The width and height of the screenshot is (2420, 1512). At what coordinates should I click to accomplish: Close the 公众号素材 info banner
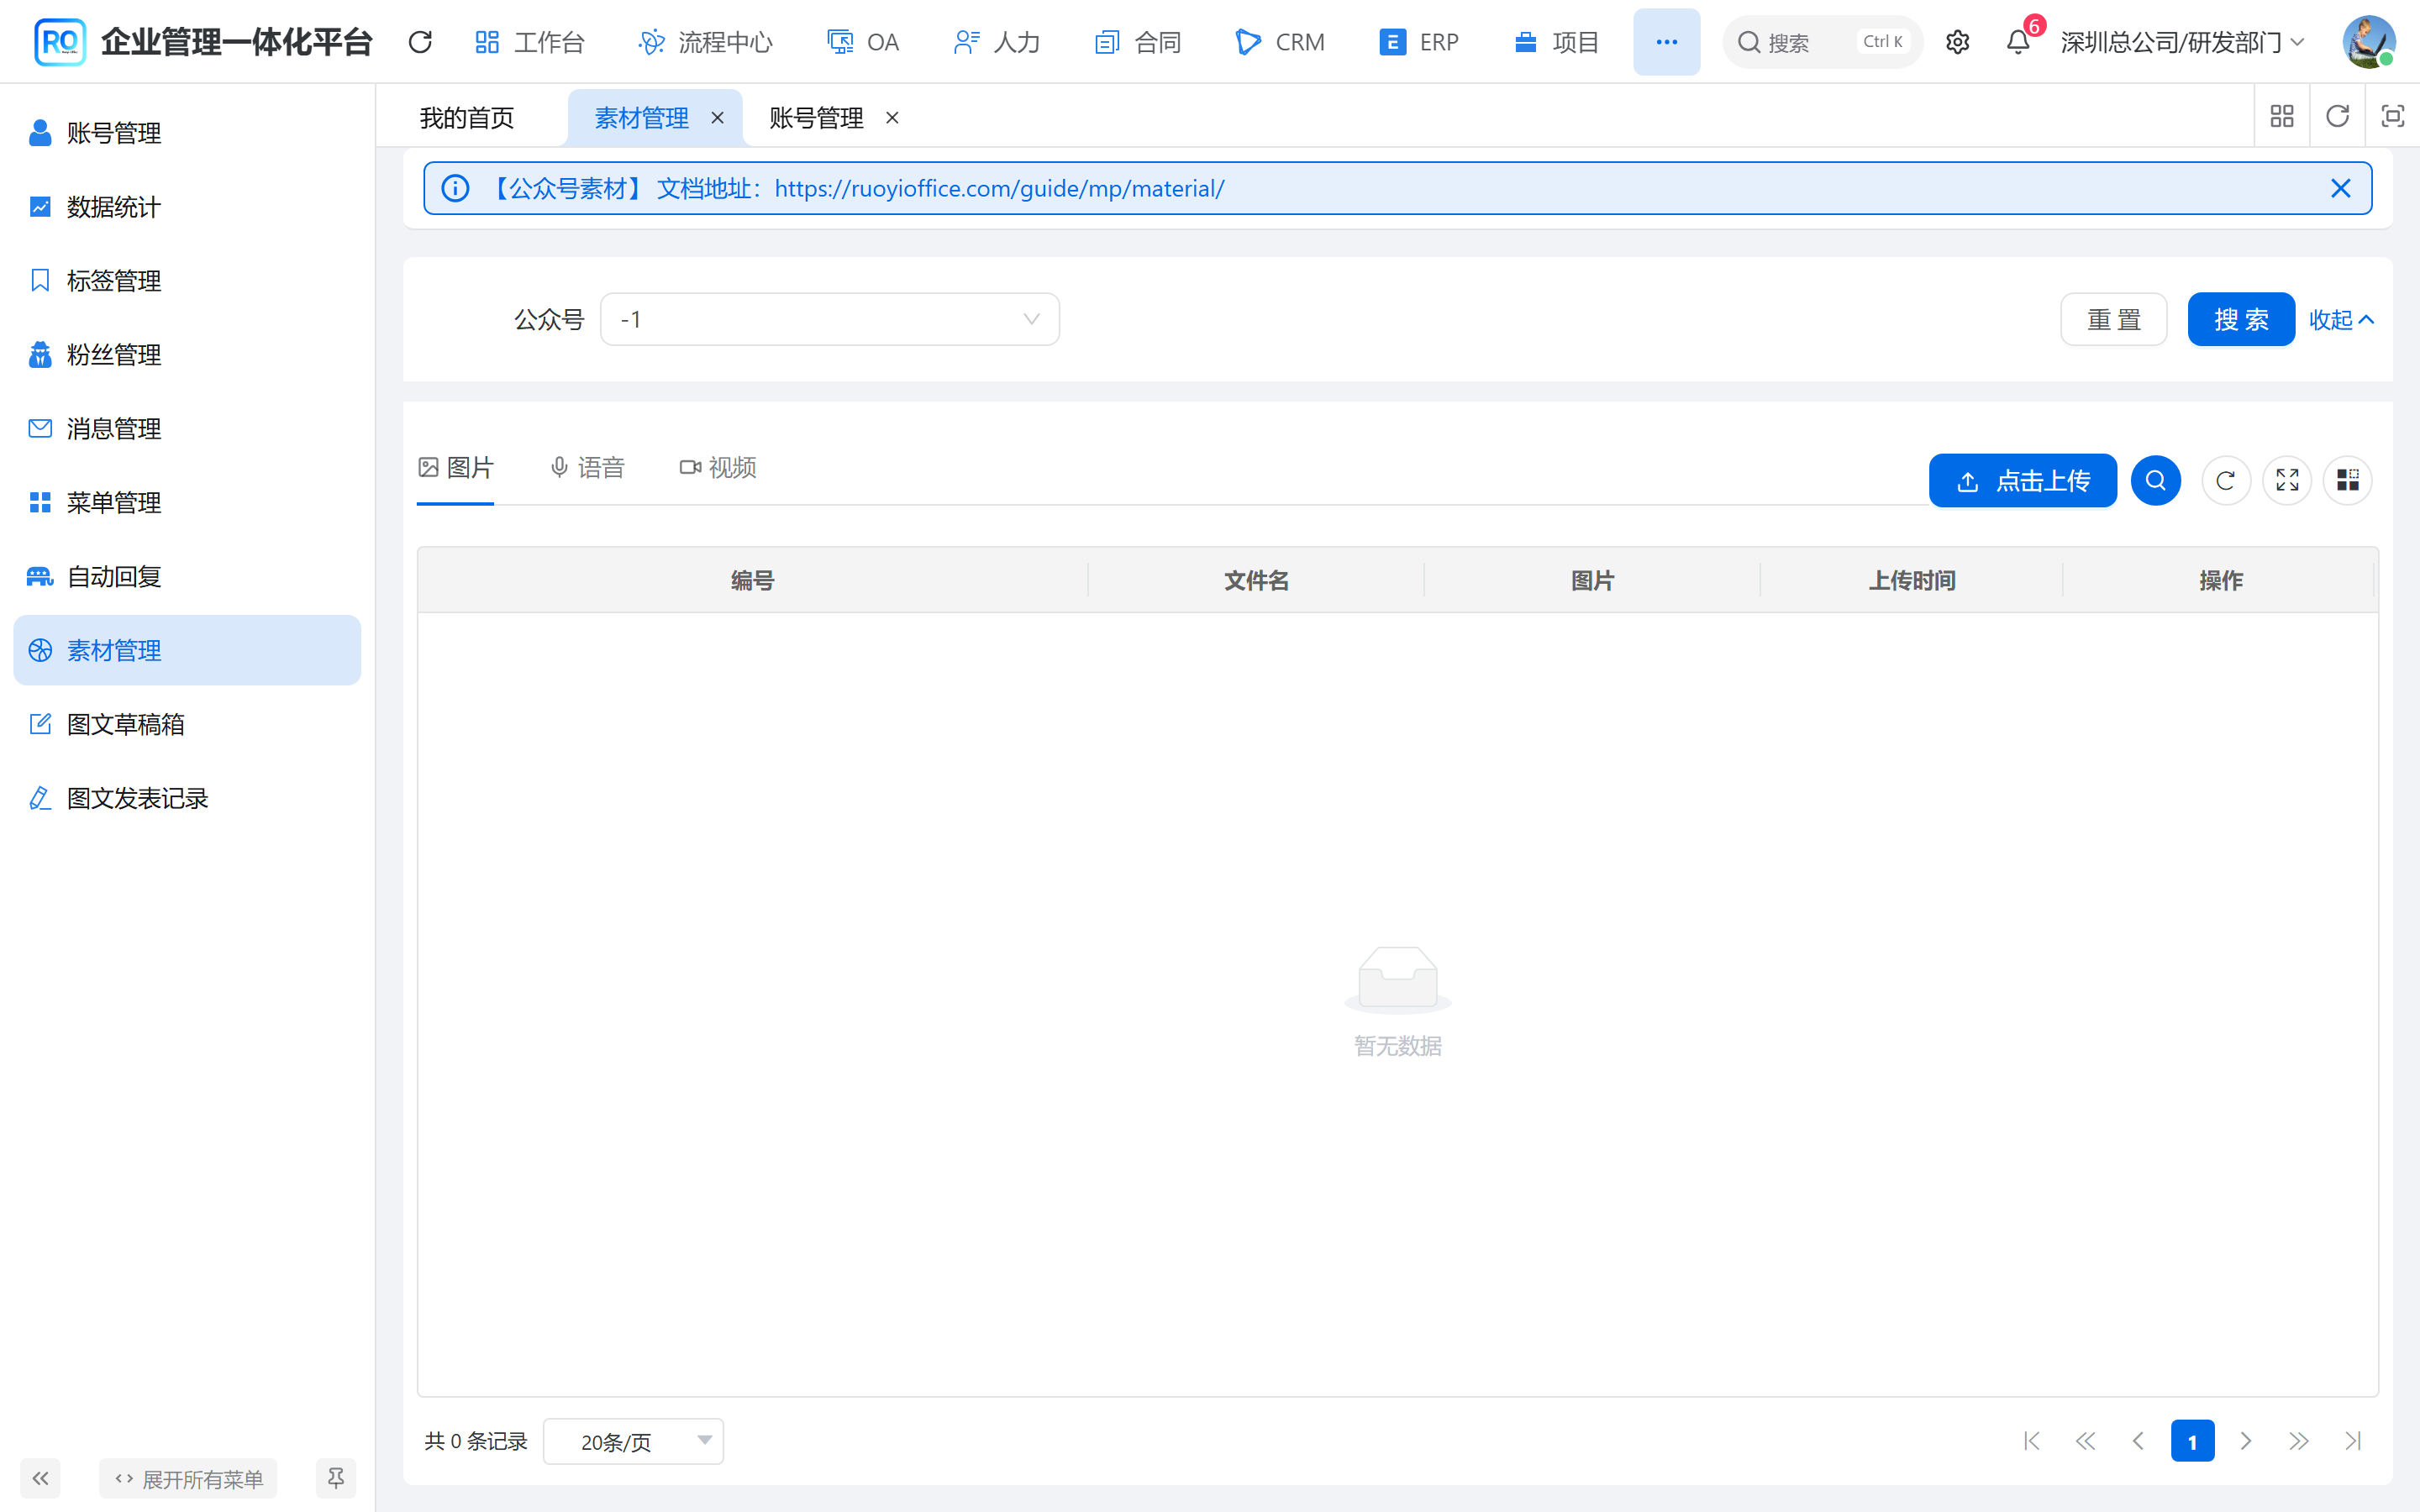click(2340, 188)
